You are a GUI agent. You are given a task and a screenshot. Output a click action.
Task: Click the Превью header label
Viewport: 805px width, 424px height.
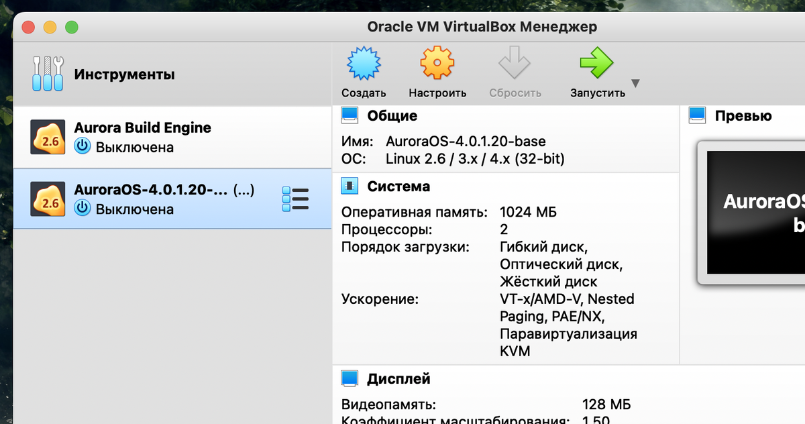click(743, 115)
